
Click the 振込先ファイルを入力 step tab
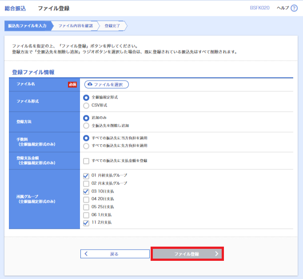tap(28, 26)
